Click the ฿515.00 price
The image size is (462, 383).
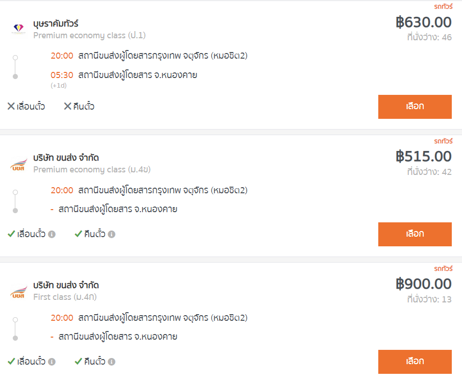[424, 156]
